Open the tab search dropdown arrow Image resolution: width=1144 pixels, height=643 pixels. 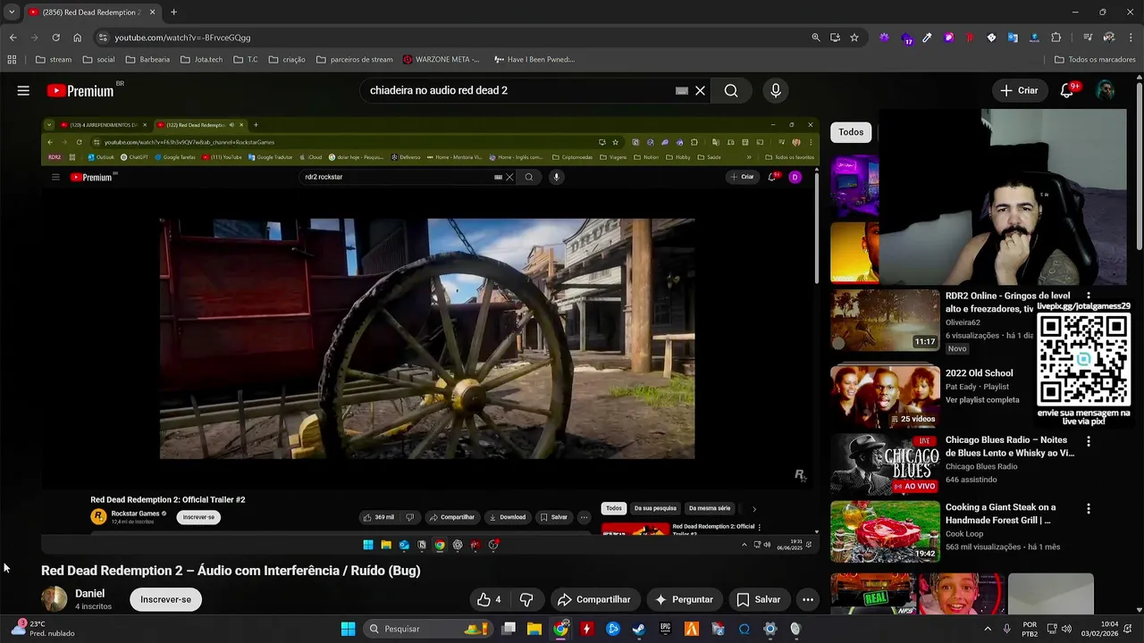pos(12,13)
